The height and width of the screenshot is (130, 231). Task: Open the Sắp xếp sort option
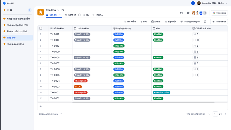pyautogui.click(x=170, y=22)
